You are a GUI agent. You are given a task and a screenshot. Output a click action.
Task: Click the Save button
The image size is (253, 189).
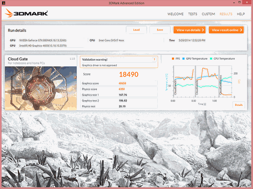160,30
